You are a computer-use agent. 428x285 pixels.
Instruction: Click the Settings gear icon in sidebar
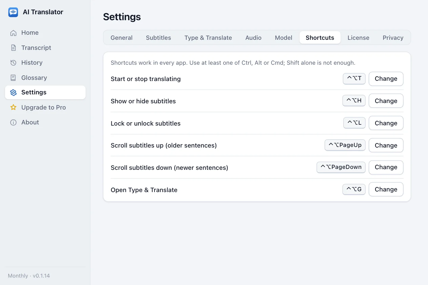[x=13, y=92]
